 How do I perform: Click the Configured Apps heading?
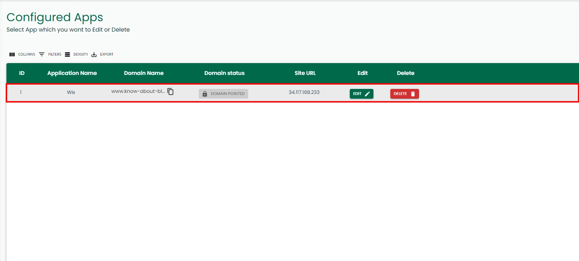55,18
